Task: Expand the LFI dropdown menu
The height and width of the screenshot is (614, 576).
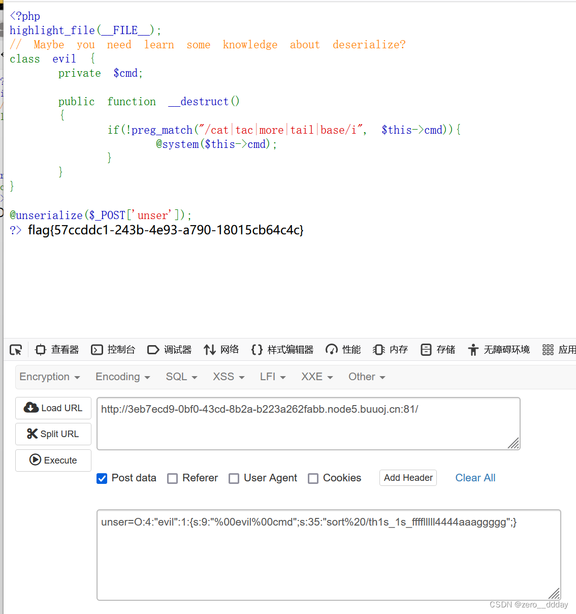Action: (273, 377)
